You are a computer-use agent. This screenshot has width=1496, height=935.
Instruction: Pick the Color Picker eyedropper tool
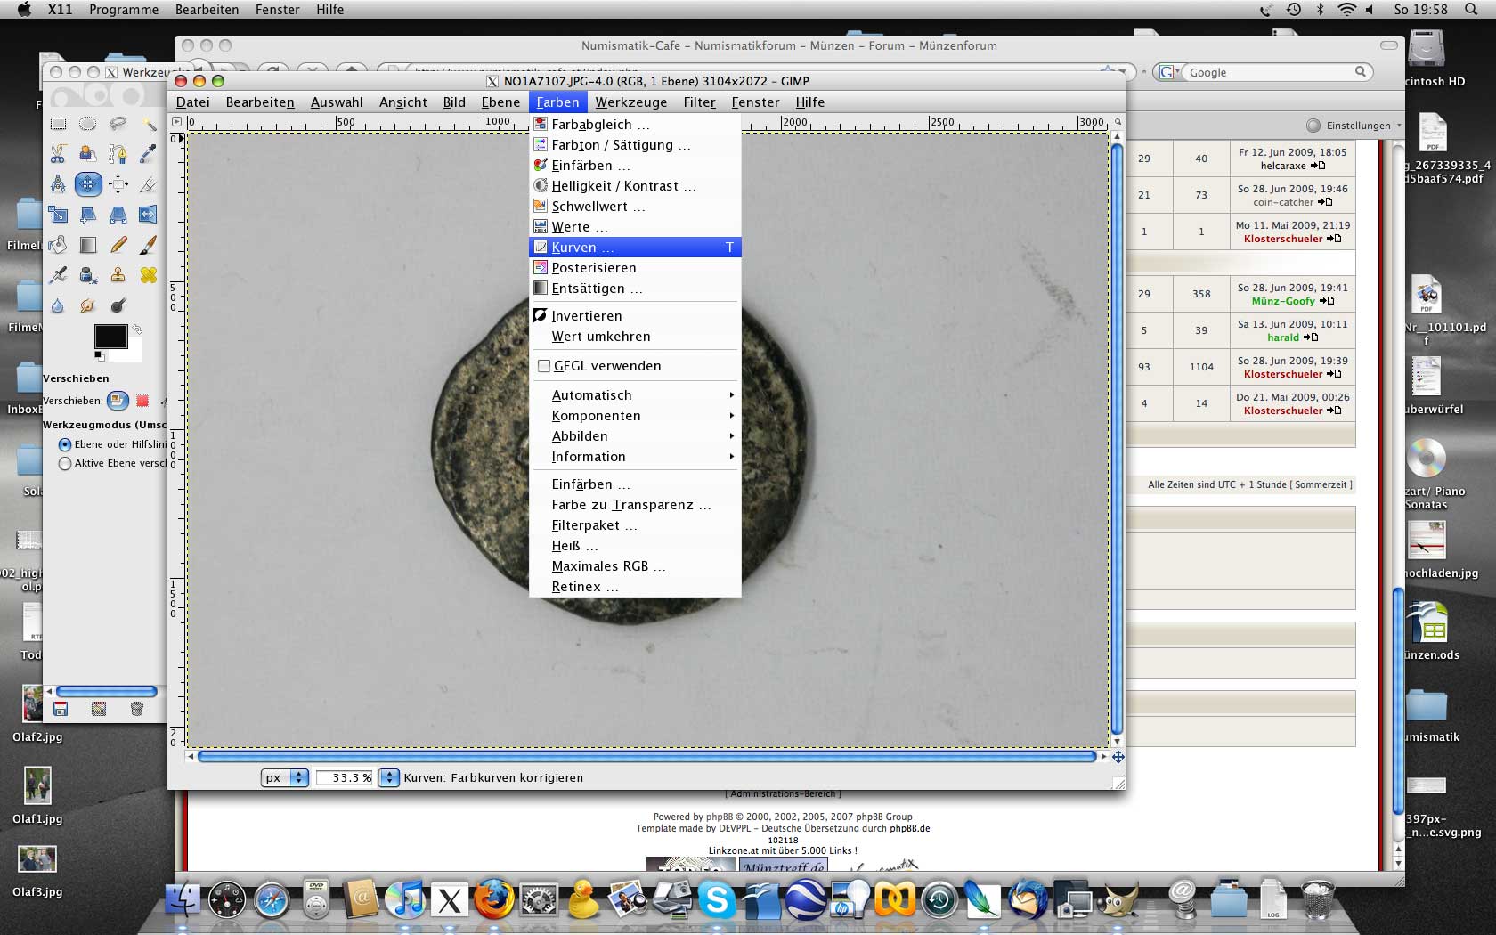click(148, 154)
